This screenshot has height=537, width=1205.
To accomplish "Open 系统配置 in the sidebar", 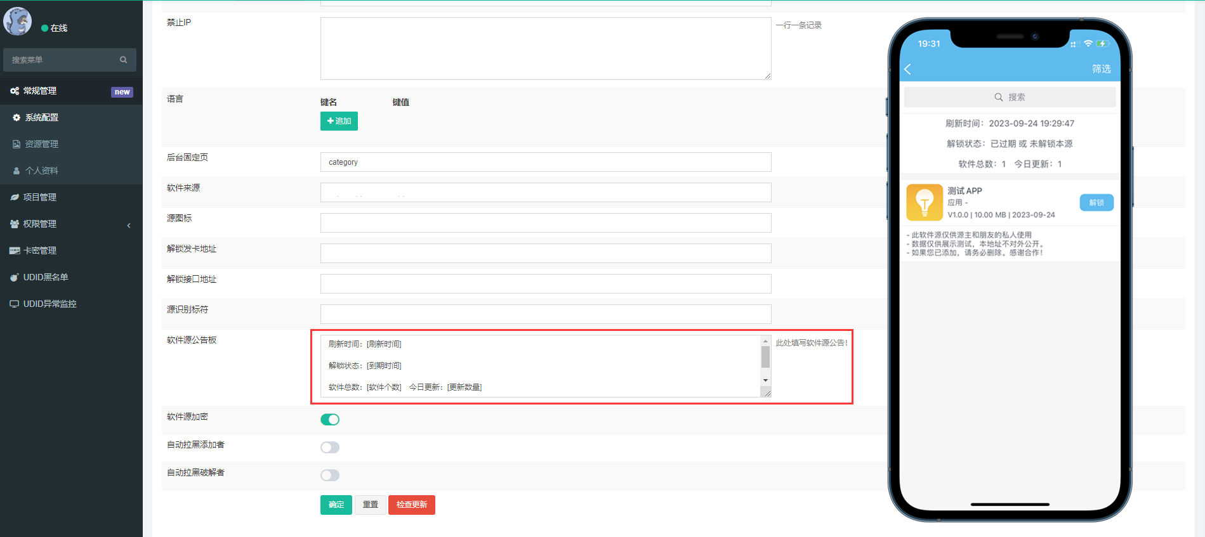I will coord(71,118).
